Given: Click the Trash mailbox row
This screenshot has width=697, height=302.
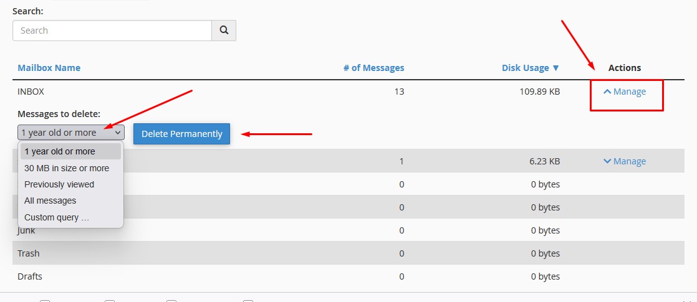Looking at the screenshot, I should coord(29,253).
